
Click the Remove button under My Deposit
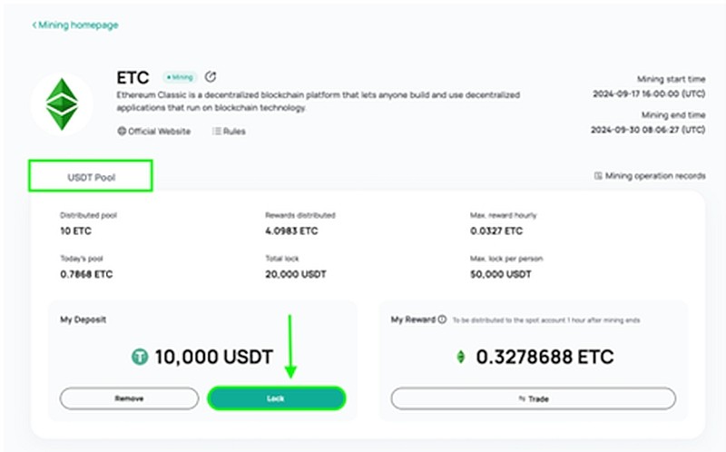[129, 398]
